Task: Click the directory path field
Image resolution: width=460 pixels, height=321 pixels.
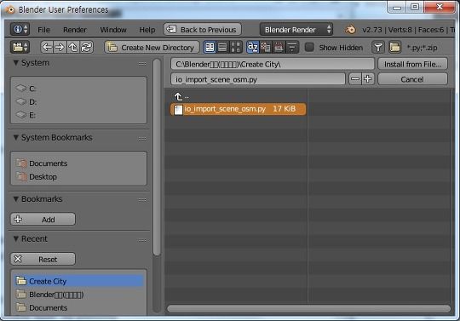Action: click(273, 64)
